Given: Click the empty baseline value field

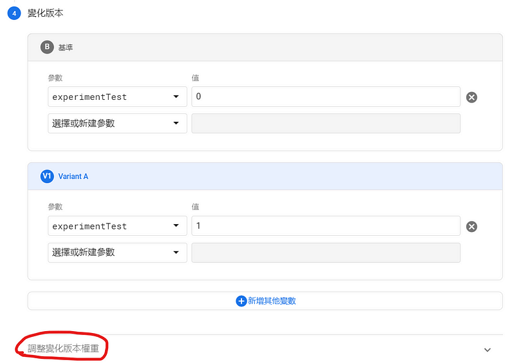Looking at the screenshot, I should (x=326, y=123).
